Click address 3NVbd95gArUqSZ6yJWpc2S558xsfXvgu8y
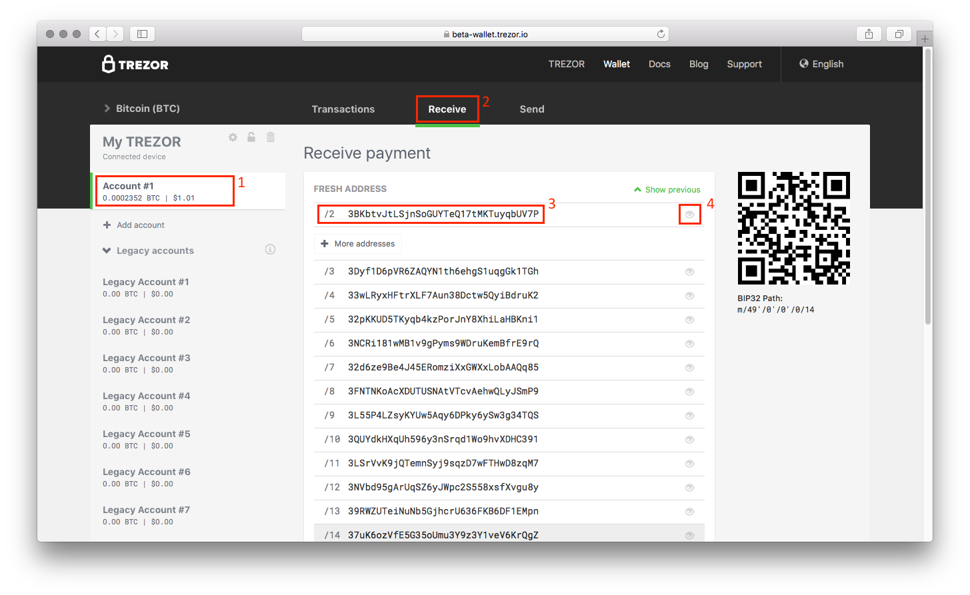This screenshot has width=970, height=595. (x=443, y=487)
